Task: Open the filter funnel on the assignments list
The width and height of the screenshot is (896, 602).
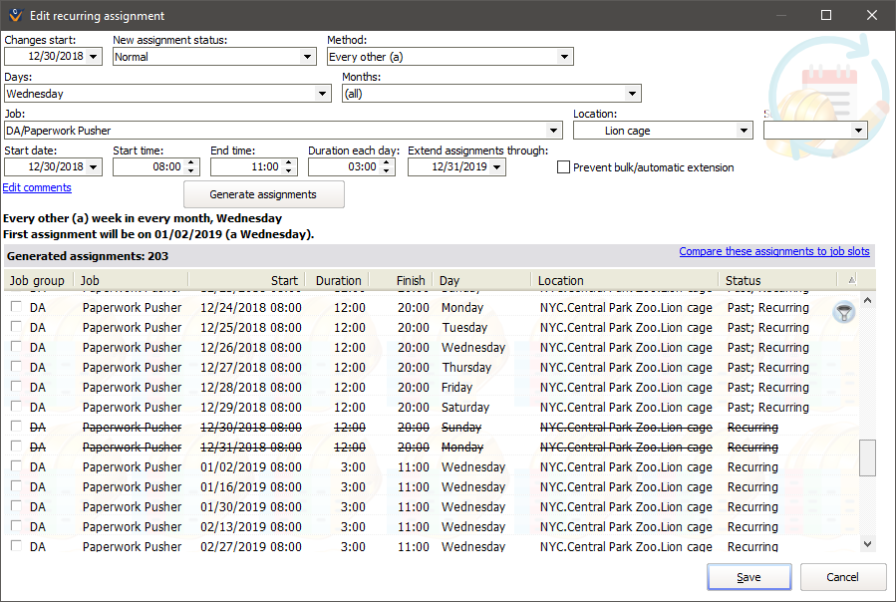Action: tap(843, 312)
